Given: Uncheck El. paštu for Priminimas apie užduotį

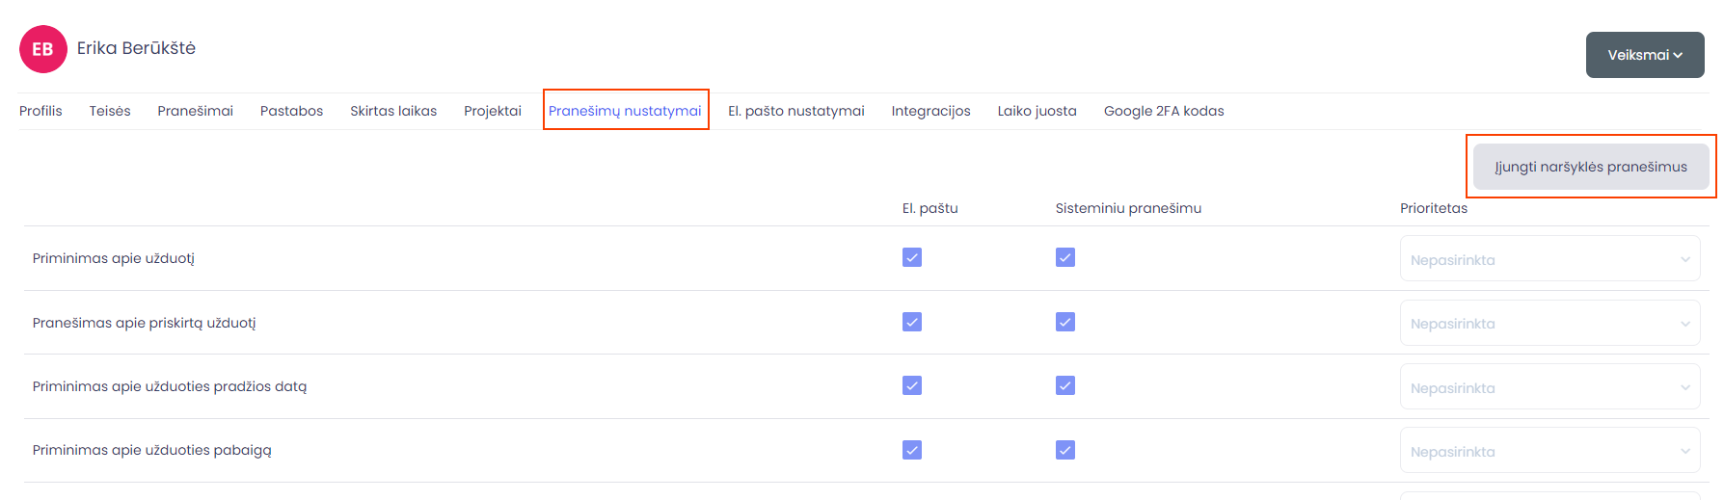Looking at the screenshot, I should pos(912,257).
